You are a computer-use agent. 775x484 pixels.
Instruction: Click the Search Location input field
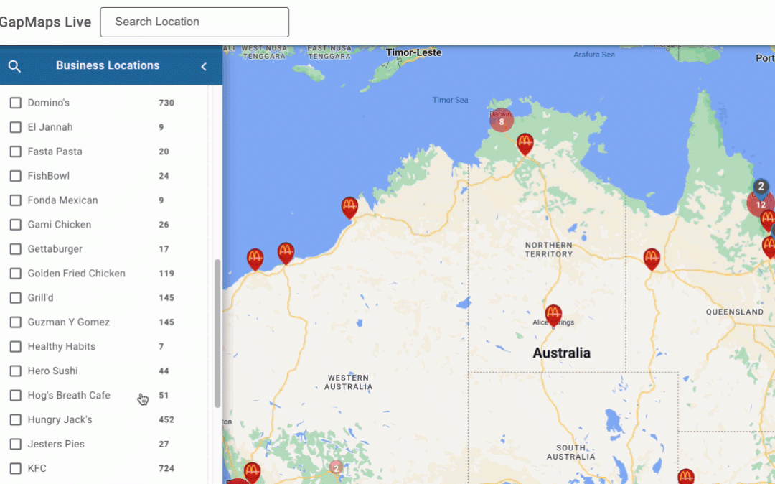click(194, 22)
